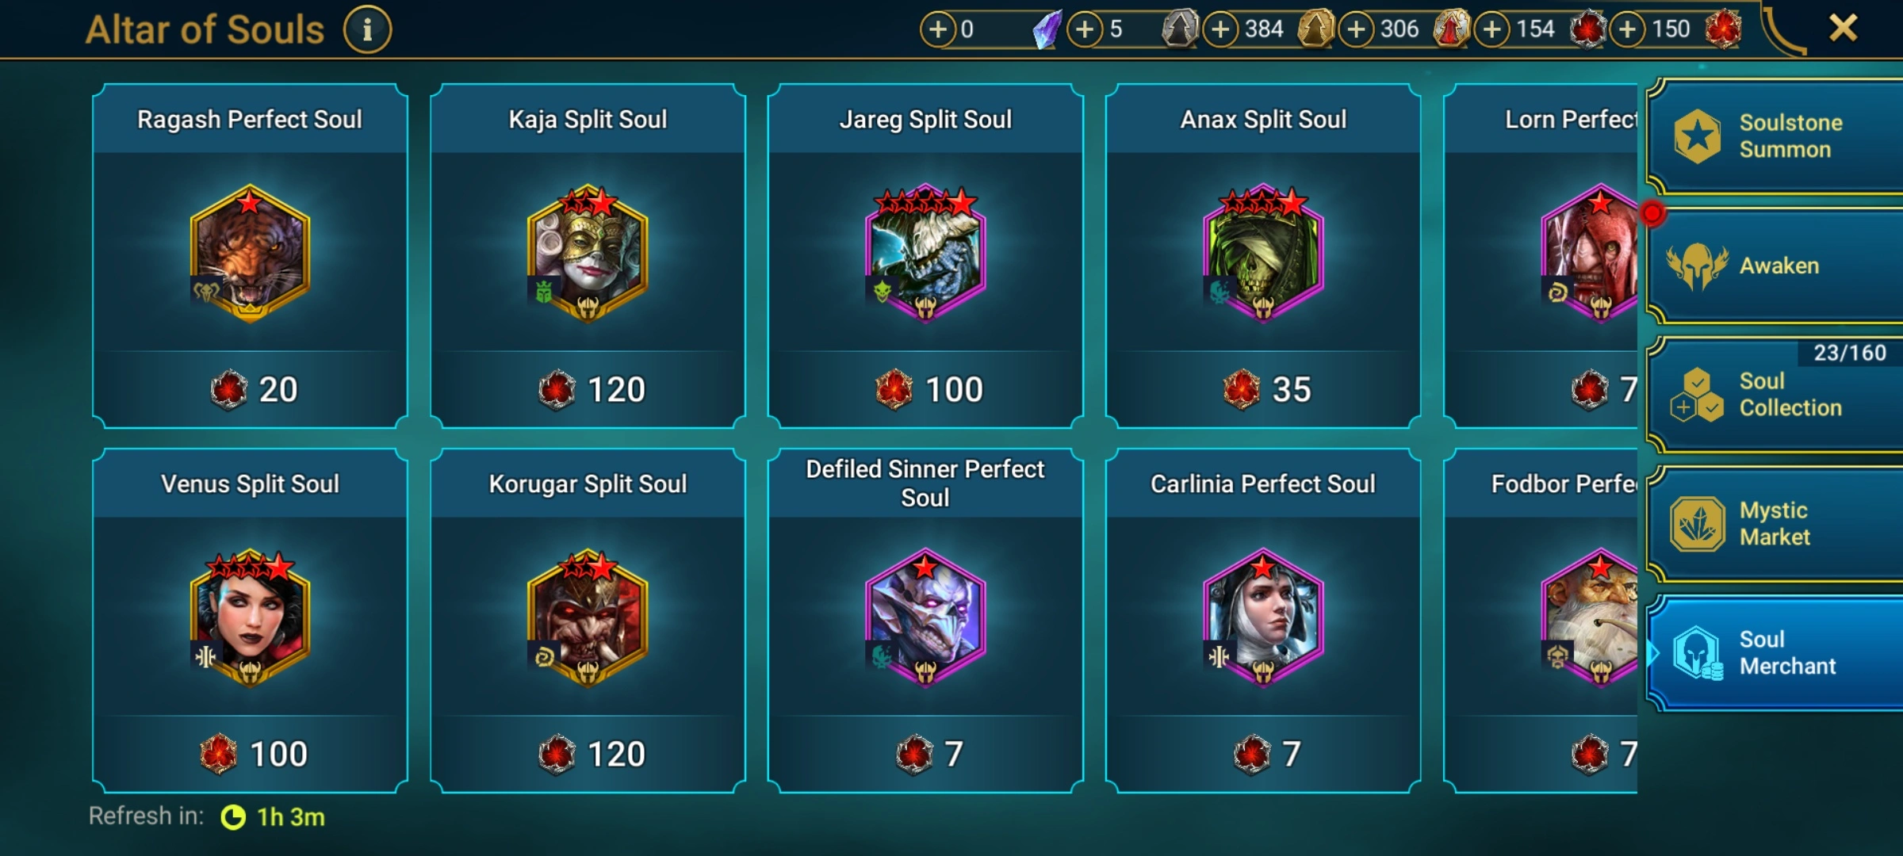Go to the Mystic Market tab
The height and width of the screenshot is (856, 1903).
tap(1775, 523)
